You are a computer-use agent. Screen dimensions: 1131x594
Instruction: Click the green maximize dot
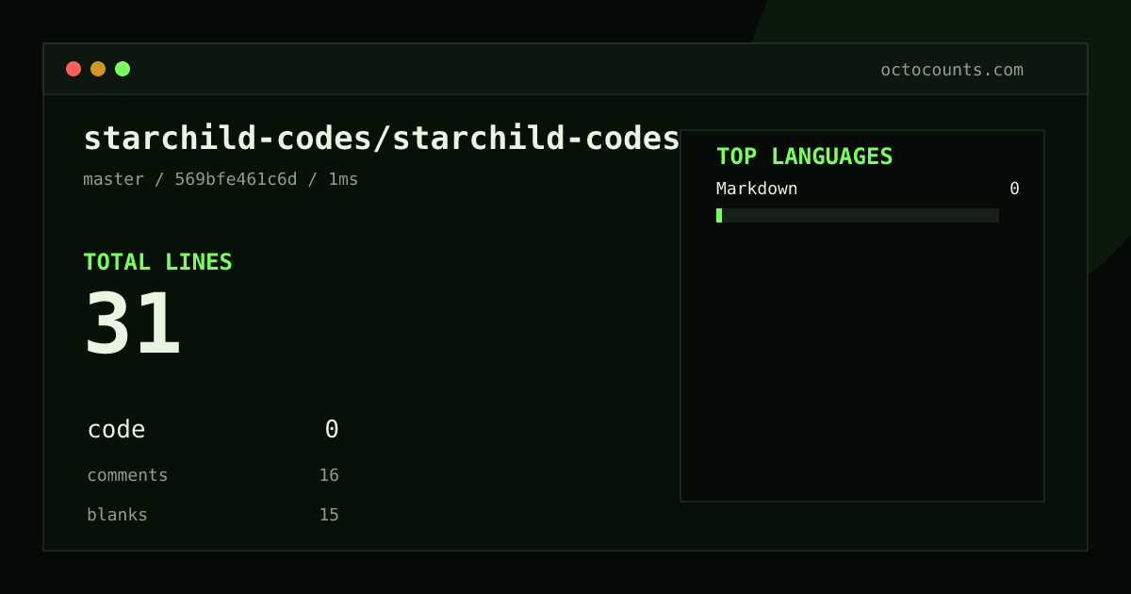pos(123,69)
